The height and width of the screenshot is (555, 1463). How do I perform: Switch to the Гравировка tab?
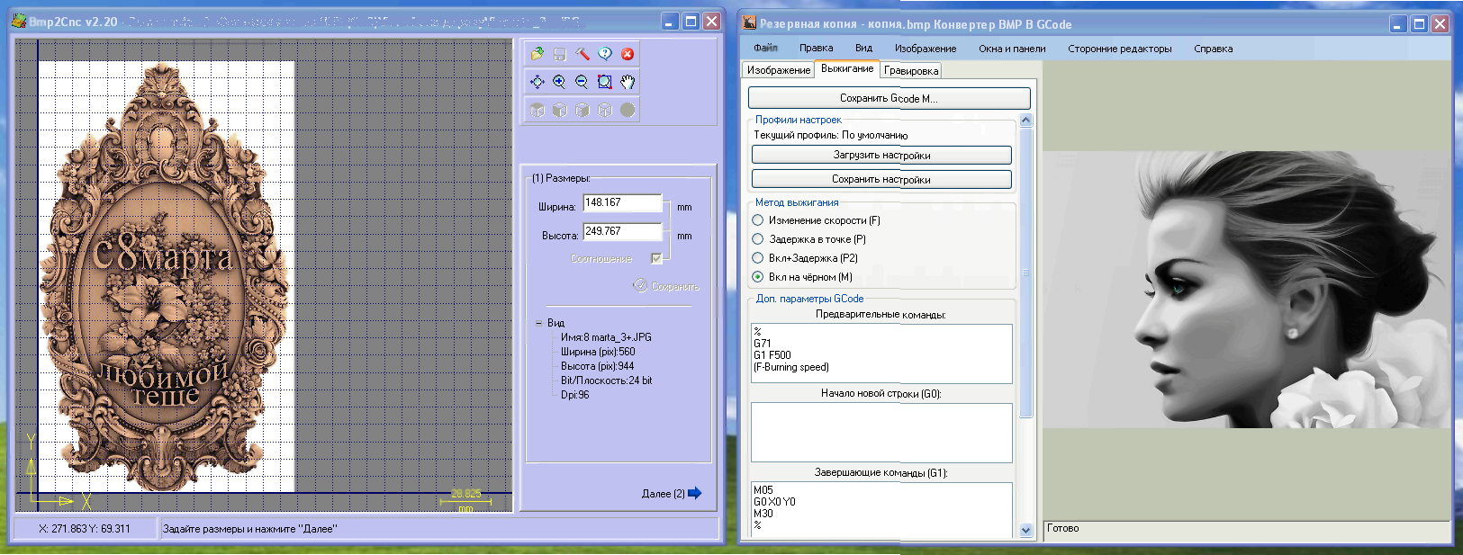[x=911, y=70]
